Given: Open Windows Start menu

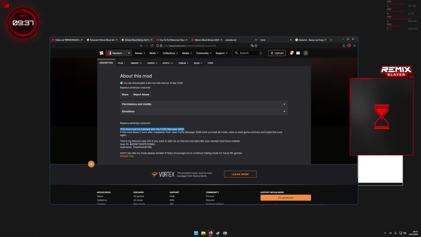Looking at the screenshot, I should point(196,233).
